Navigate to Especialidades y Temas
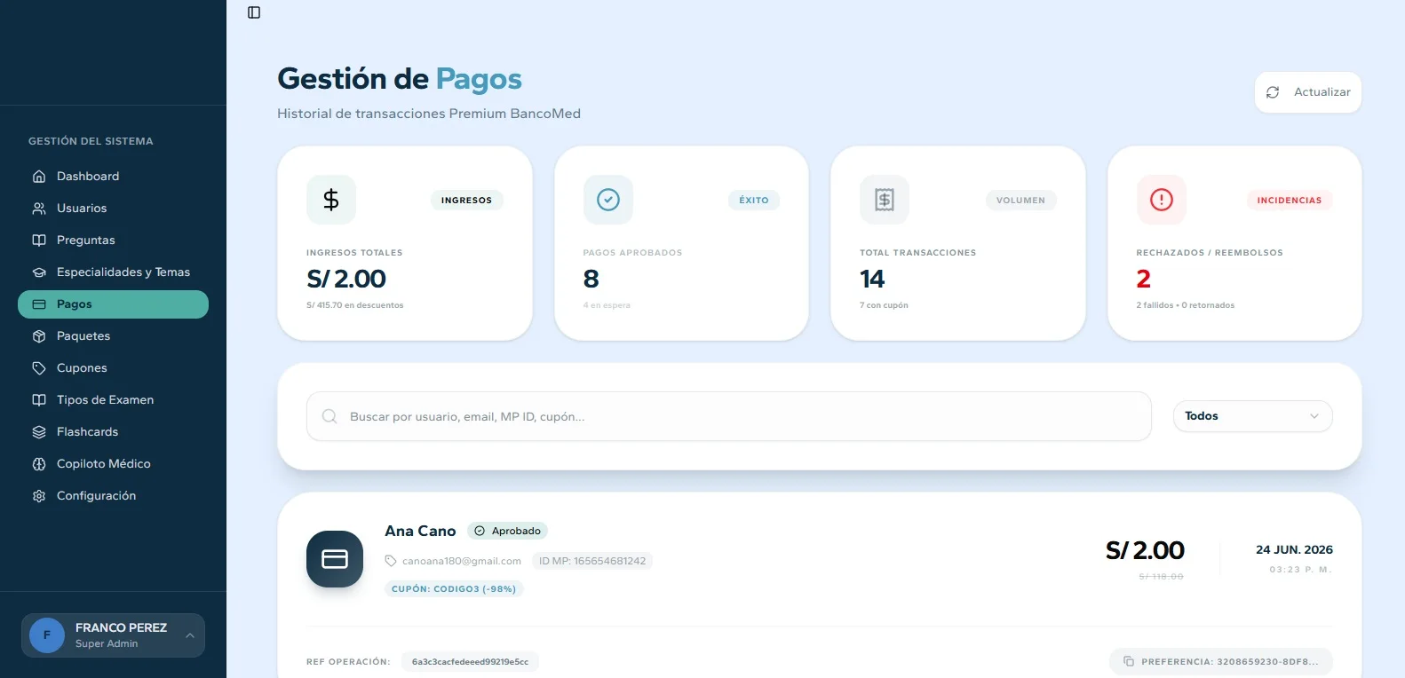 [x=113, y=272]
